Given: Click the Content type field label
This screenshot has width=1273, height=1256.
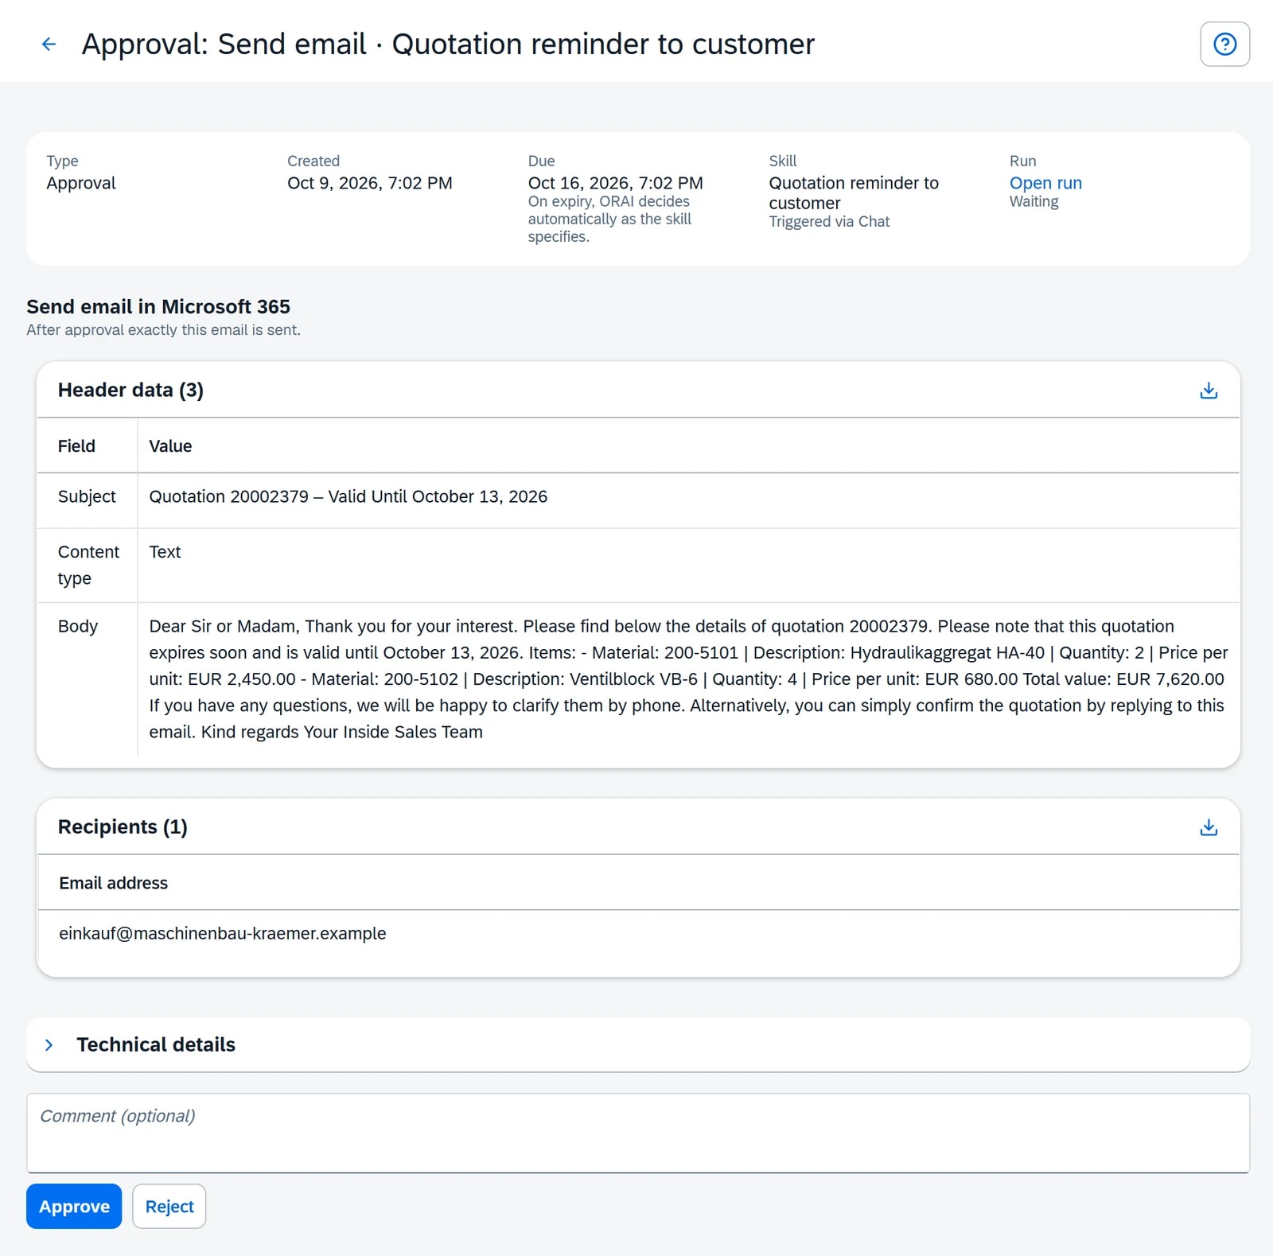Looking at the screenshot, I should 88,565.
